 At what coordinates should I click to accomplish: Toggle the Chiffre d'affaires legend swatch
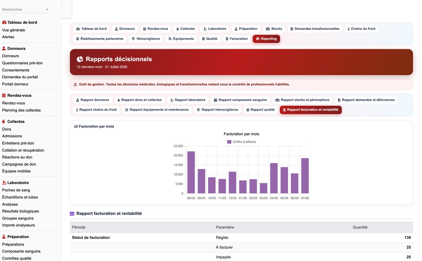[229, 142]
